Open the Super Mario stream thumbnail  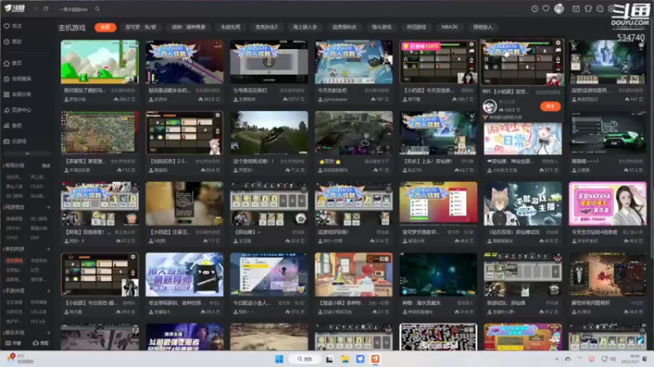(x=100, y=62)
